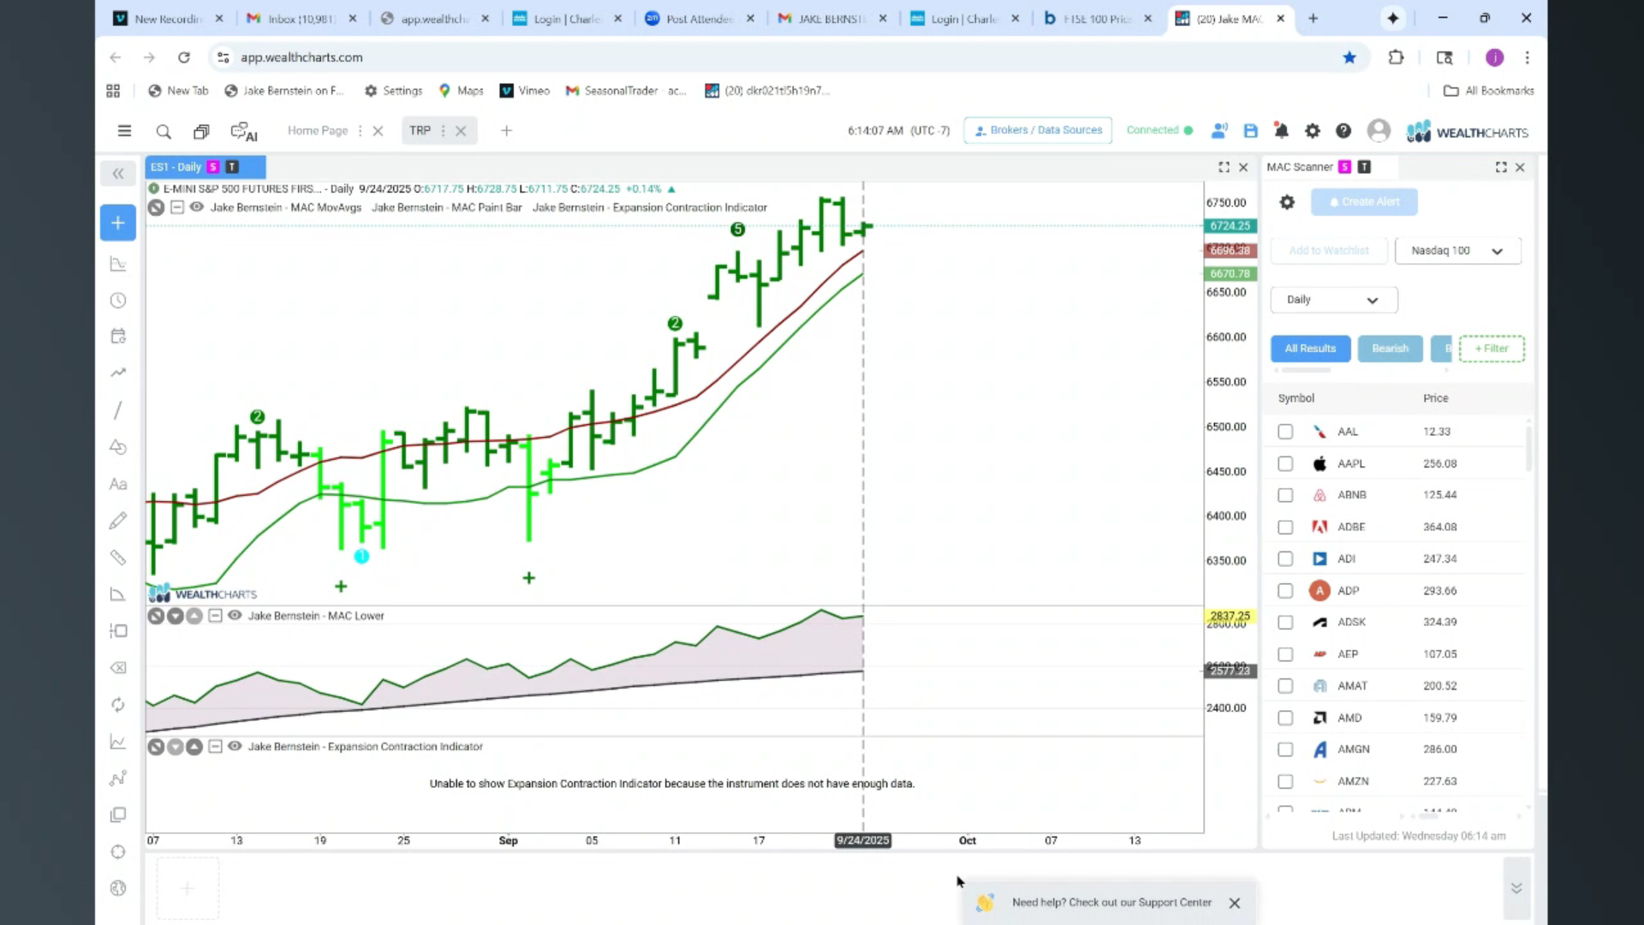Check the AAPL symbol checkbox
This screenshot has height=925, width=1644.
[1285, 463]
